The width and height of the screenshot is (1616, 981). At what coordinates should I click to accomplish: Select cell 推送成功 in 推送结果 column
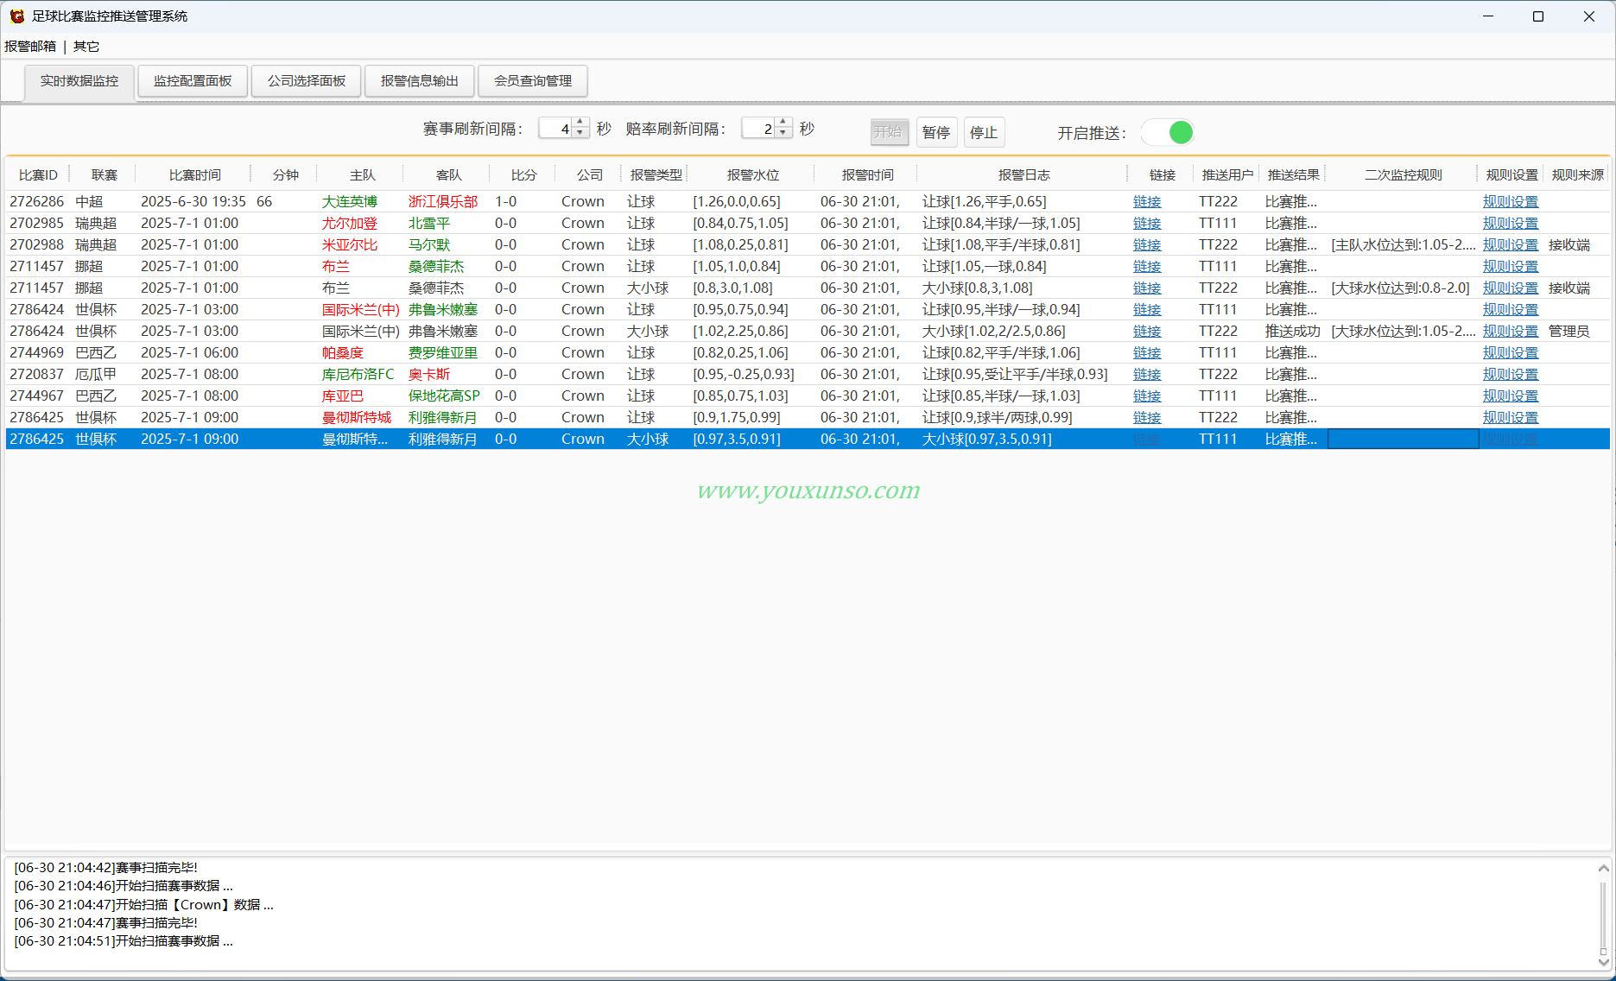1292,331
